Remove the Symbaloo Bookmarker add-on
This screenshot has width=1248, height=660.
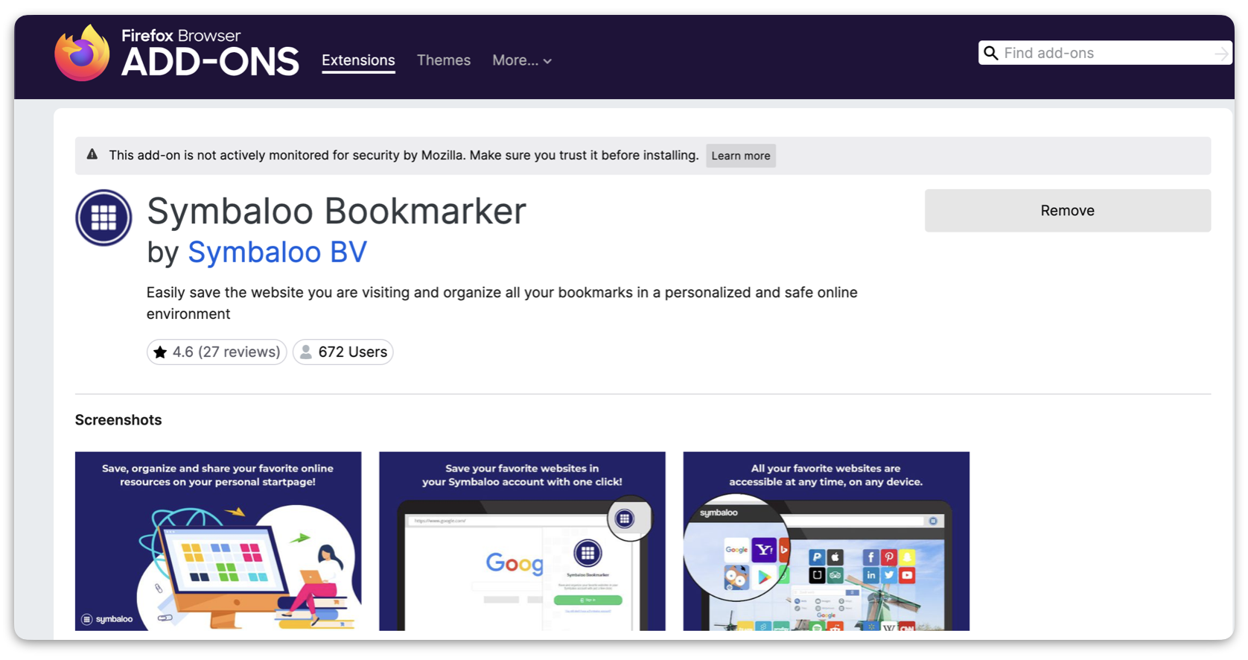click(x=1066, y=211)
